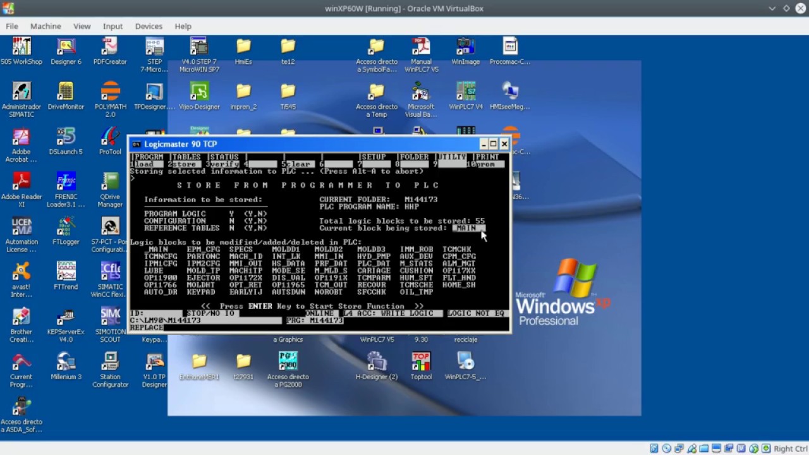Select the PDFCreator desktop icon

[110, 51]
